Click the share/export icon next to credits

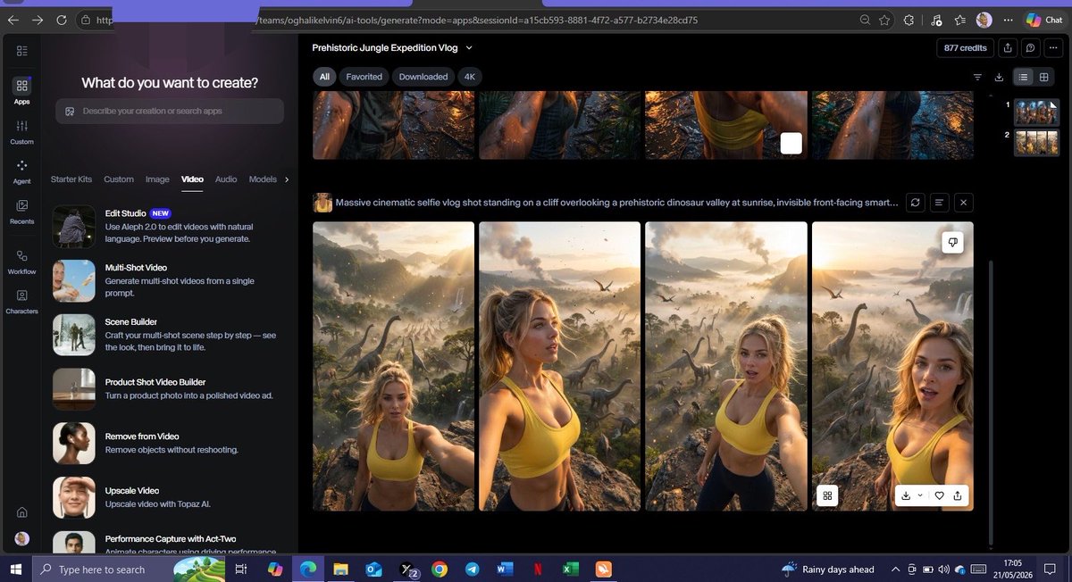click(x=1008, y=47)
